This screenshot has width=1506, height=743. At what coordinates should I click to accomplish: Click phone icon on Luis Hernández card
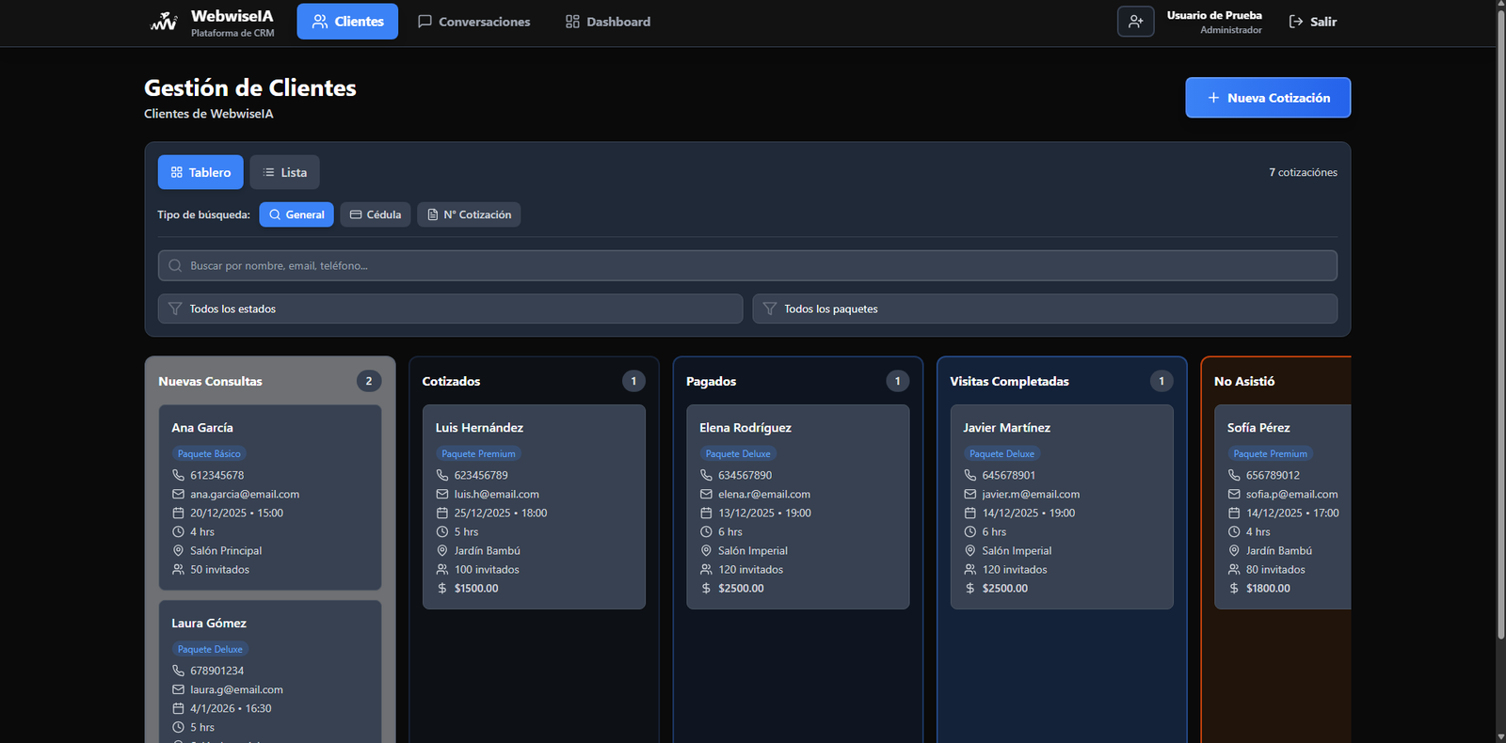[x=442, y=475]
